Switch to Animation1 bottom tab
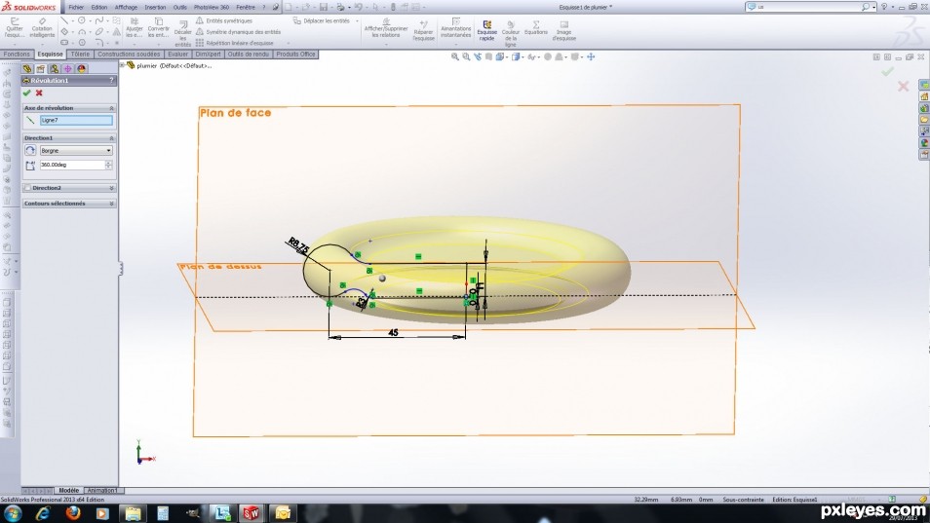Screen dimensions: 930x523 click(x=102, y=491)
